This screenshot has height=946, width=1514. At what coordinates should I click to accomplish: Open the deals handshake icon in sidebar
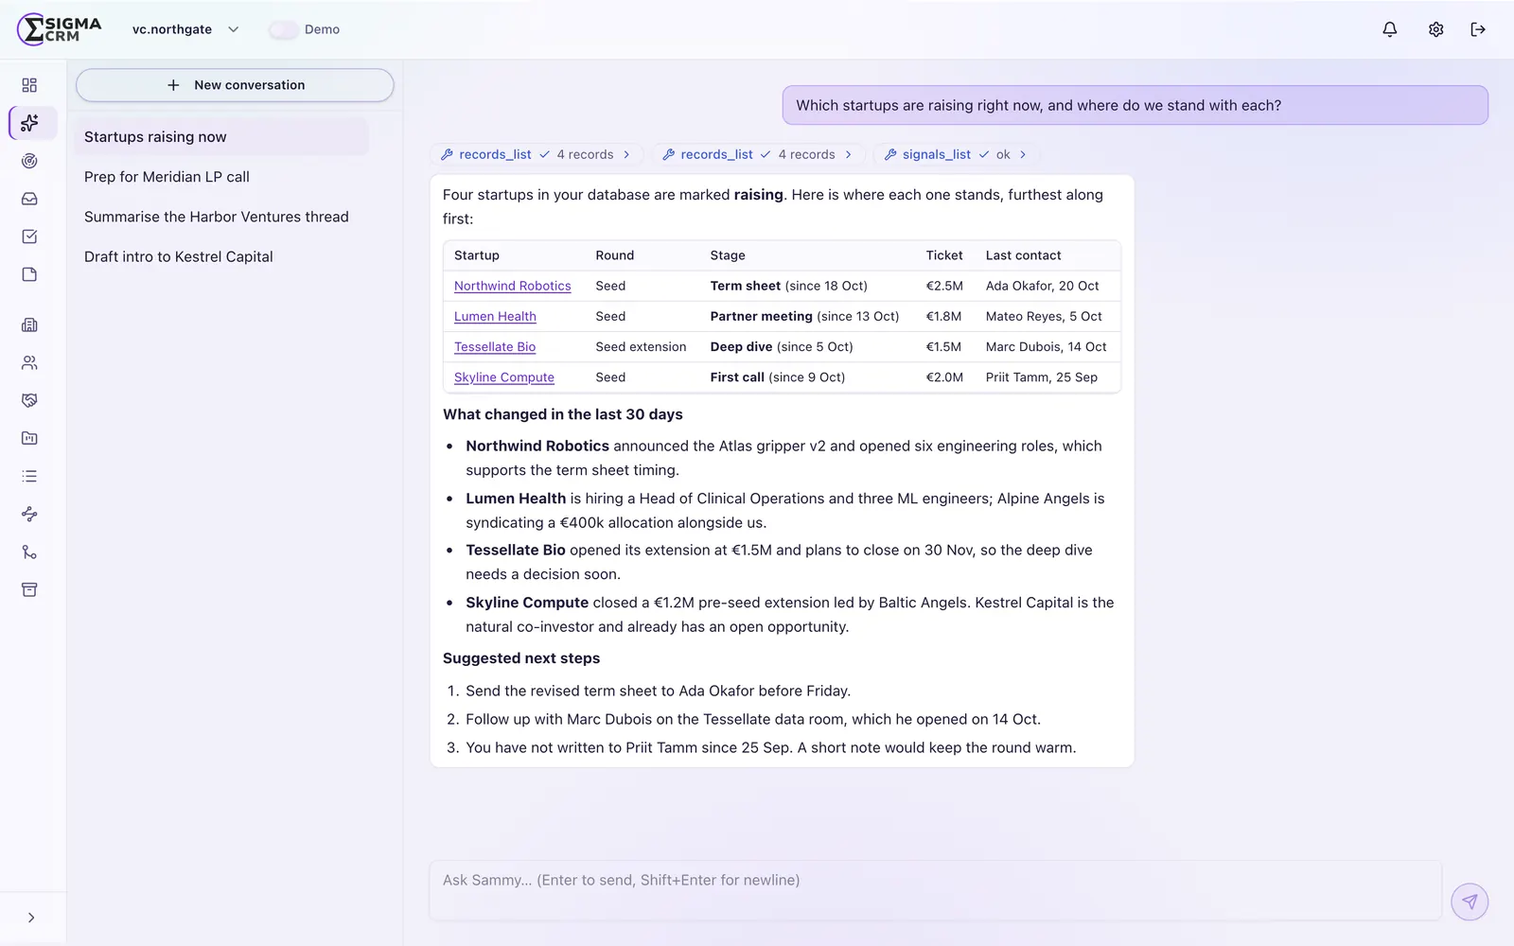tap(29, 400)
